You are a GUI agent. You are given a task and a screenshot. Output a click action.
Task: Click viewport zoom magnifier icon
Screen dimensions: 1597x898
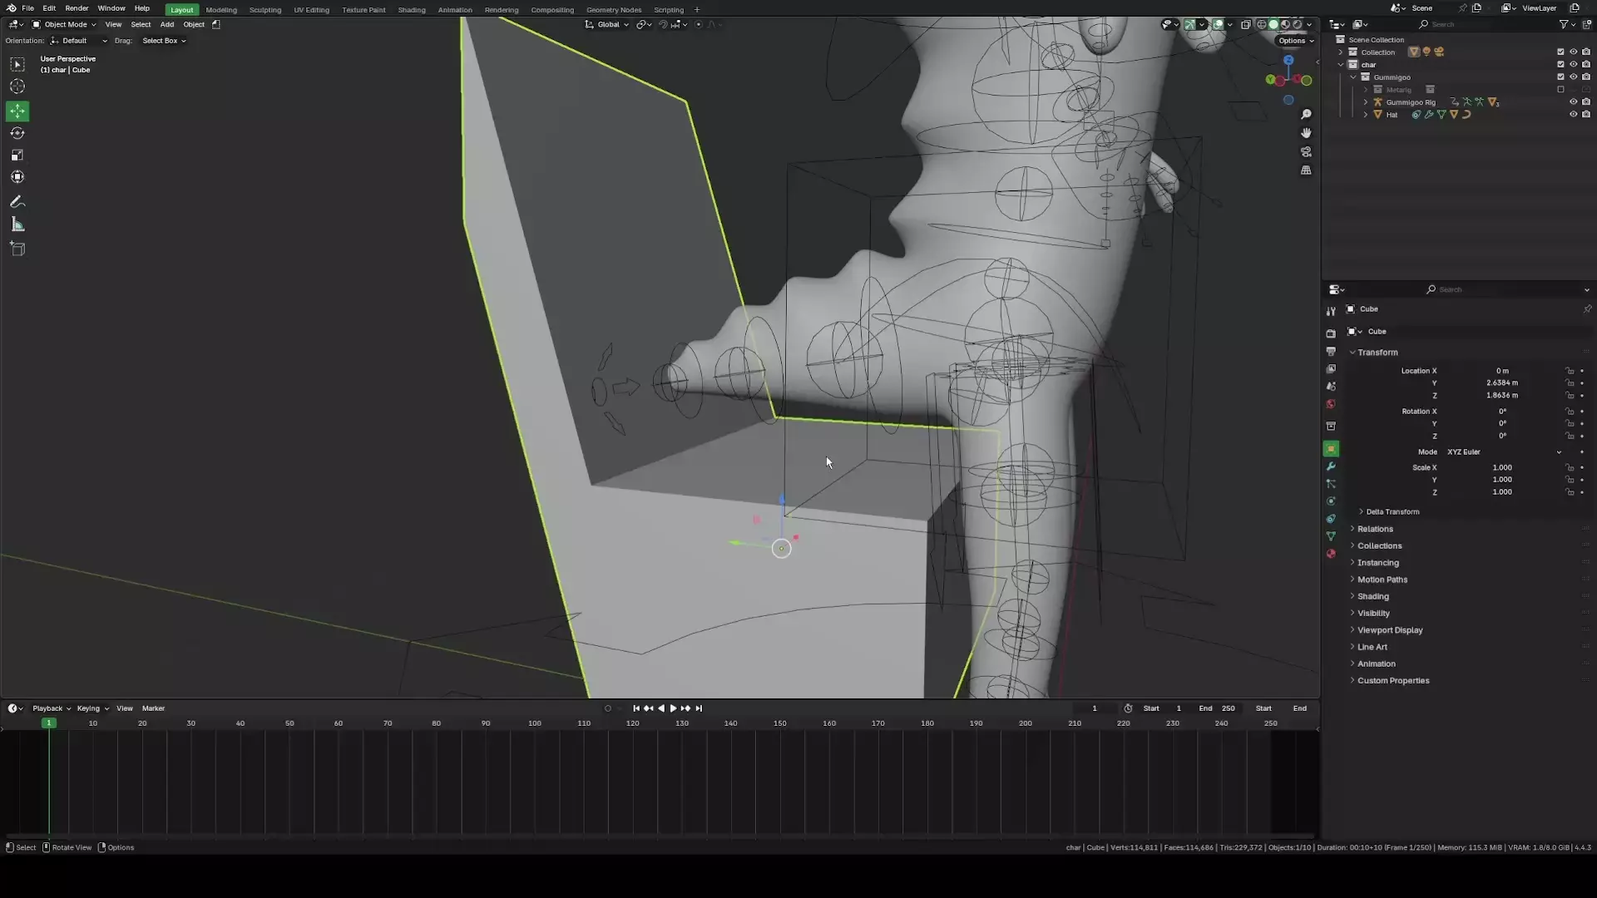click(1306, 114)
